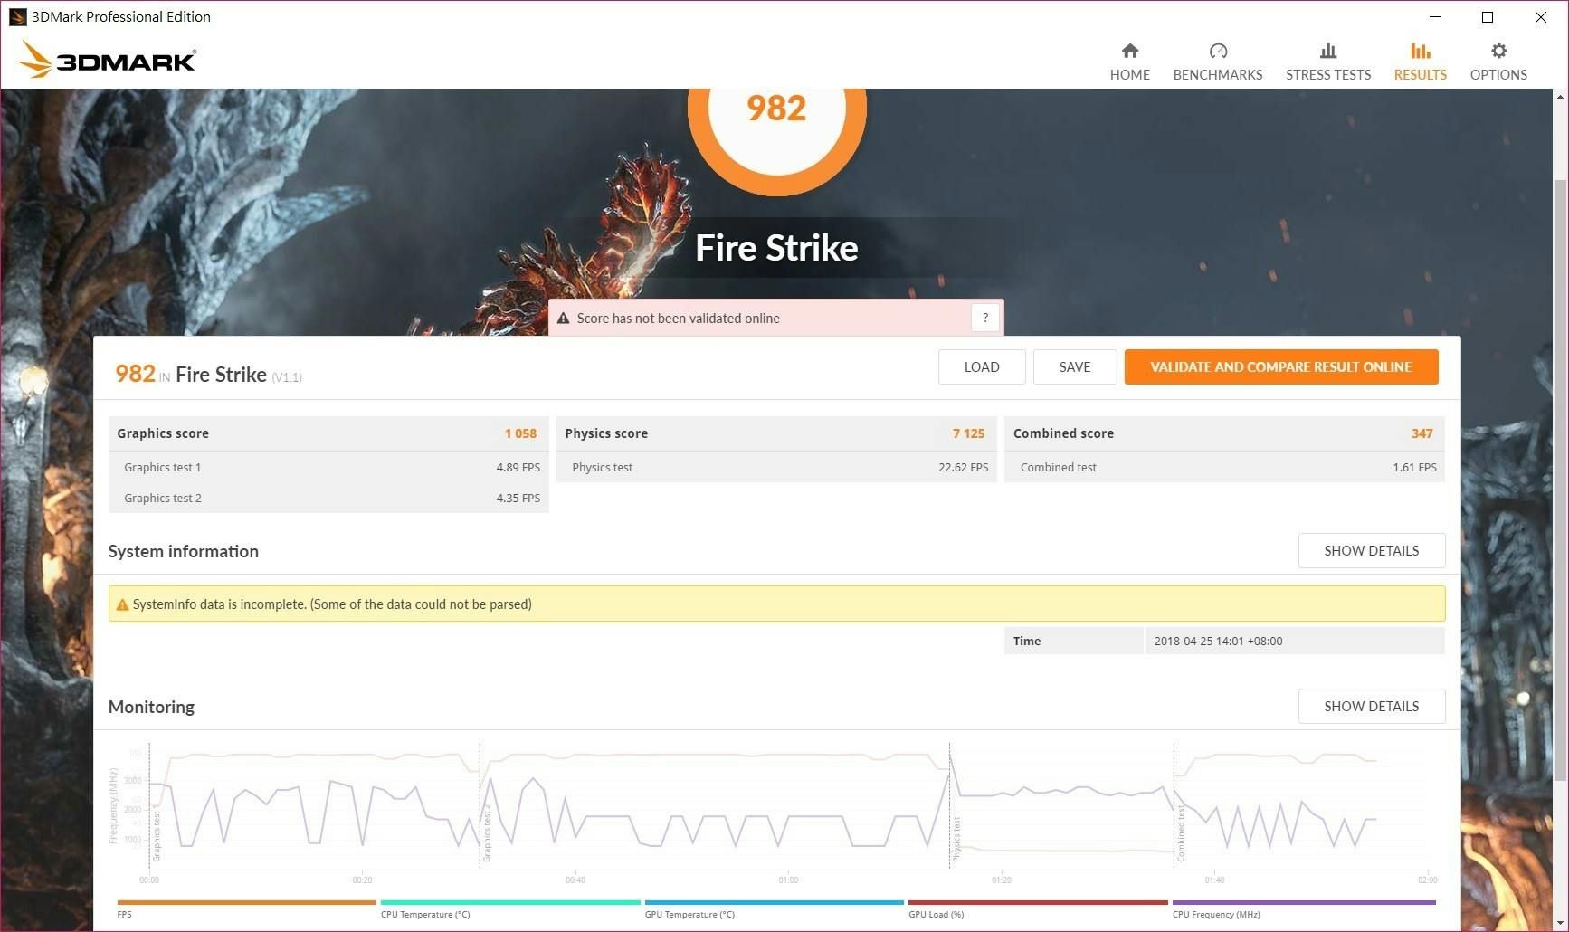Screen dimensions: 1569x932
Task: Click the Load button
Action: pos(981,366)
